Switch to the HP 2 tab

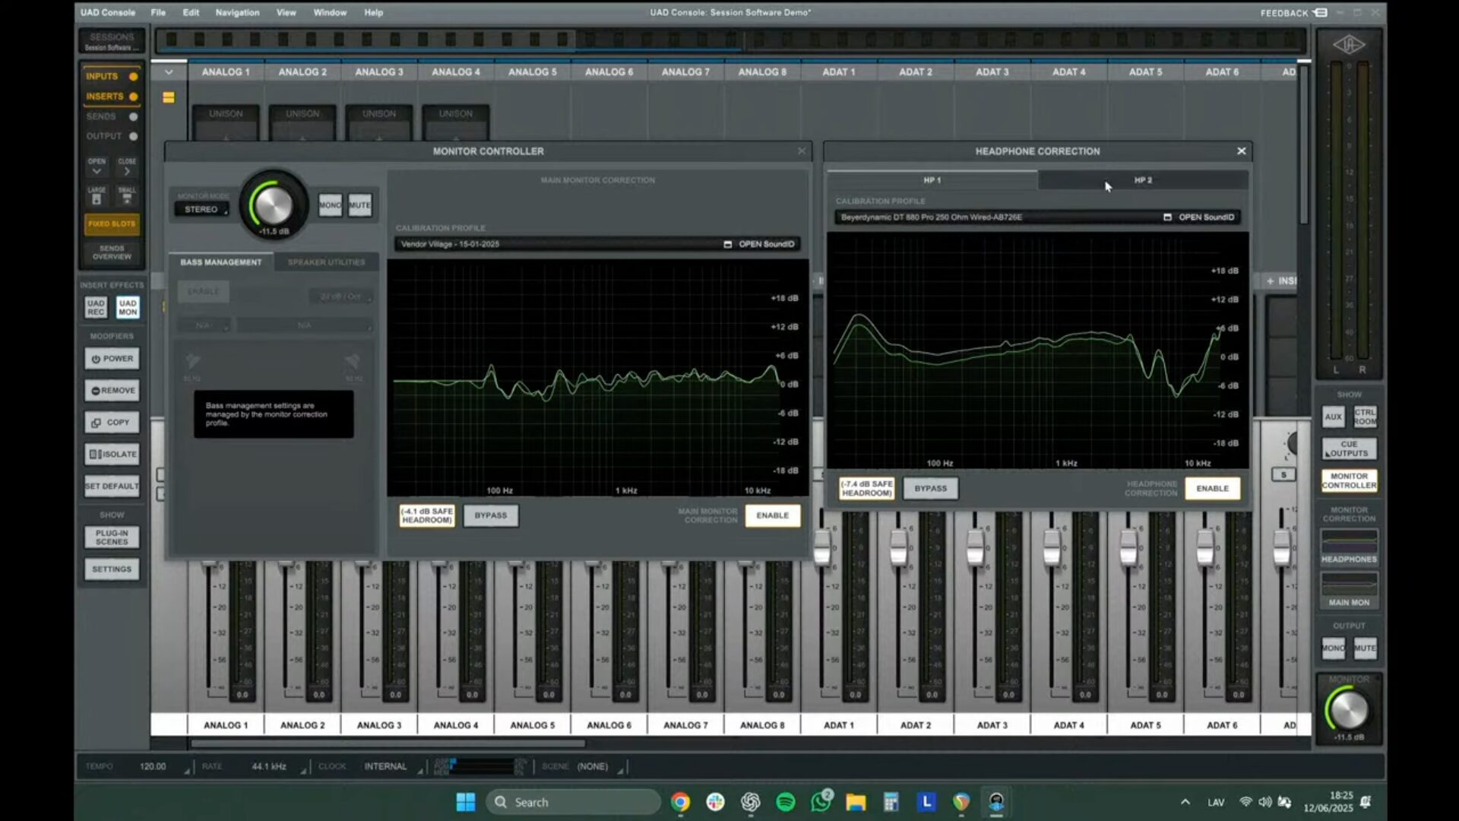(1143, 180)
